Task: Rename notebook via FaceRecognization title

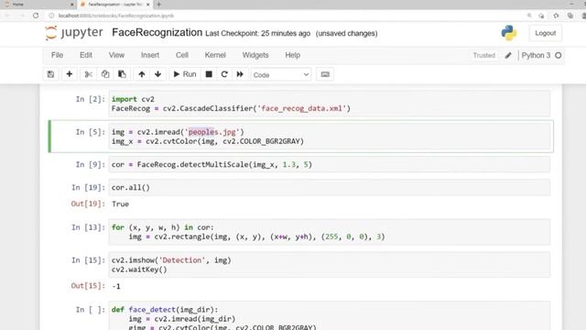Action: pyautogui.click(x=157, y=33)
